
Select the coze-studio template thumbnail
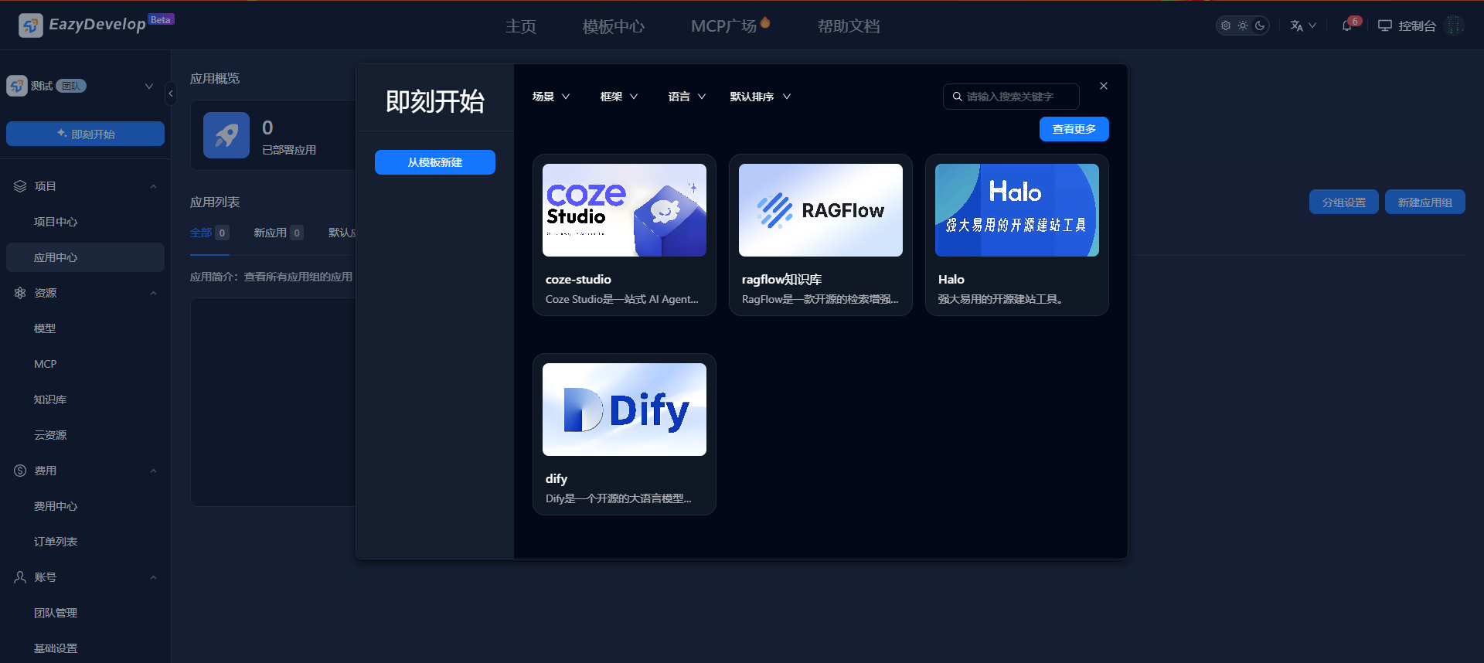(x=625, y=210)
